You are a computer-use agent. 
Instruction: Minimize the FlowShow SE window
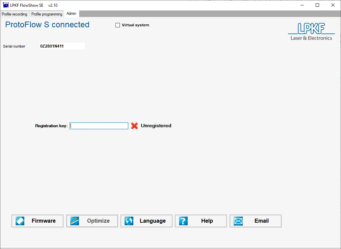(x=302, y=5)
